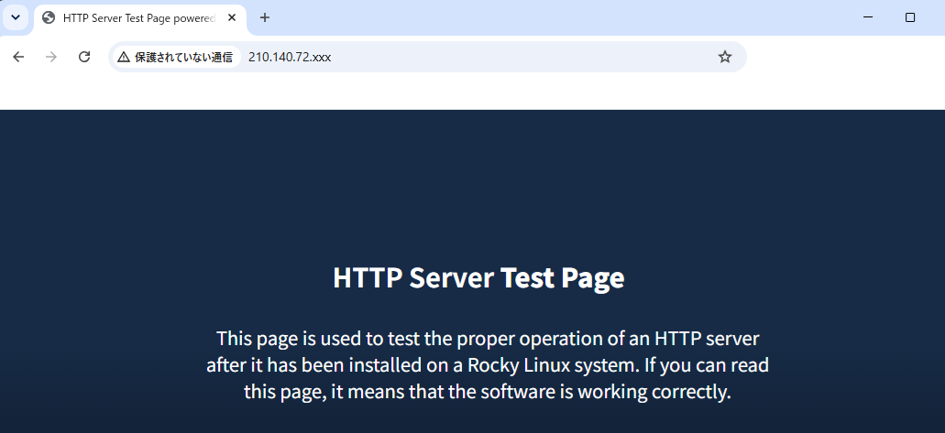The width and height of the screenshot is (945, 433).
Task: Open the tab search dropdown arrow
Action: click(x=16, y=17)
